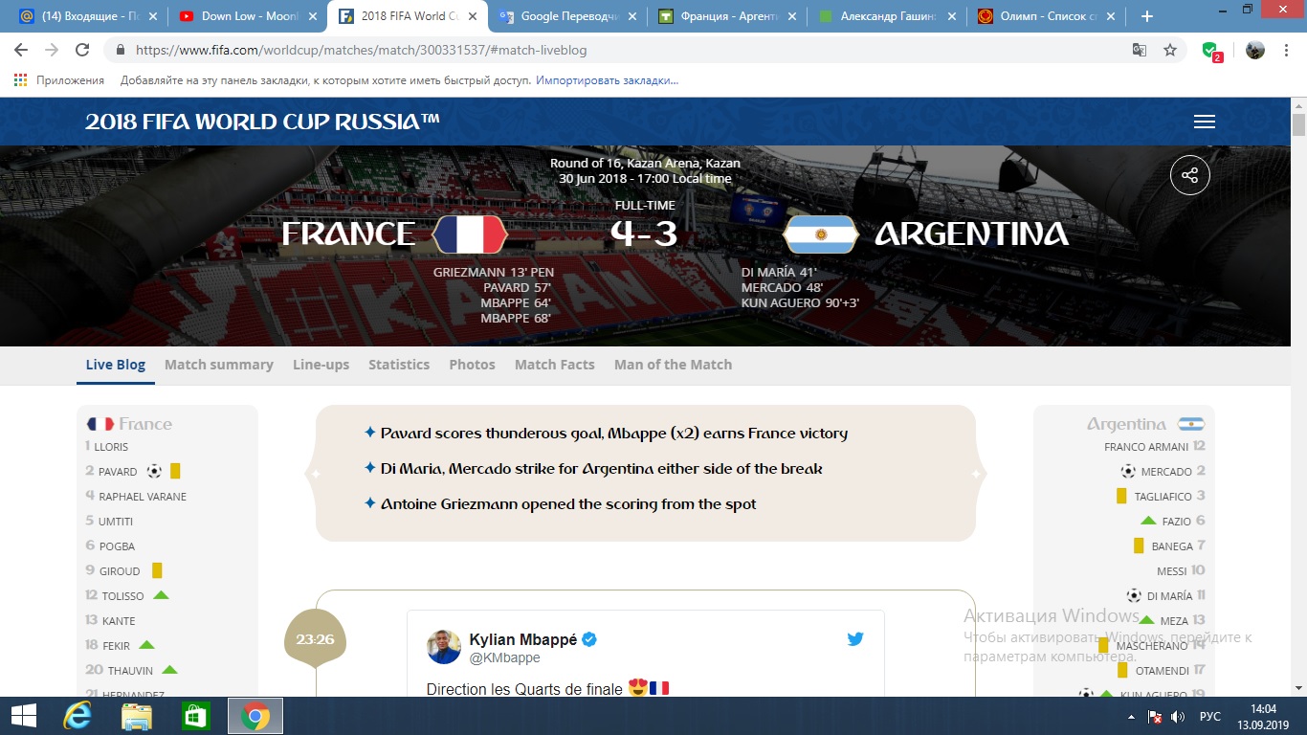This screenshot has width=1307, height=735.
Task: Click the substitution arrow beside Fazio
Action: point(1148,521)
